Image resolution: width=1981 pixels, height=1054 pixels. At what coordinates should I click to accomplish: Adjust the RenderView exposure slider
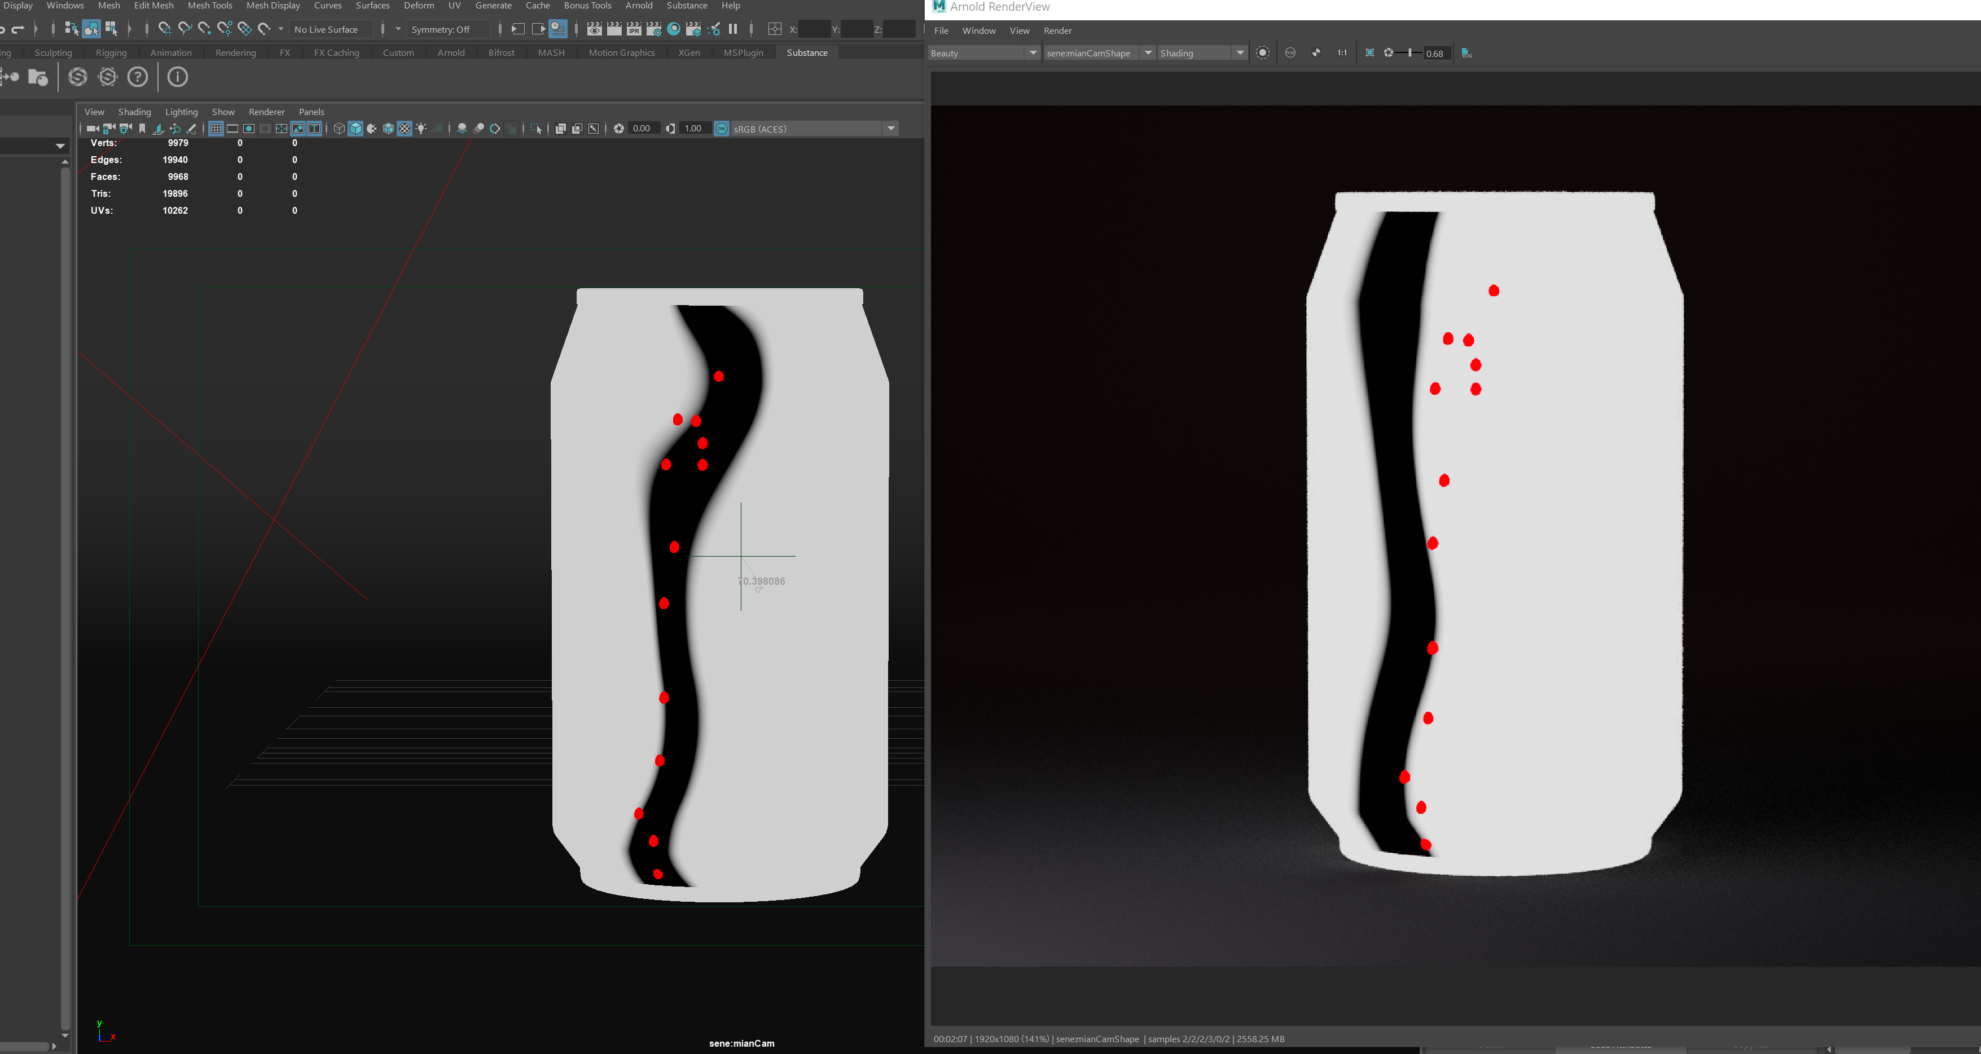(1409, 53)
